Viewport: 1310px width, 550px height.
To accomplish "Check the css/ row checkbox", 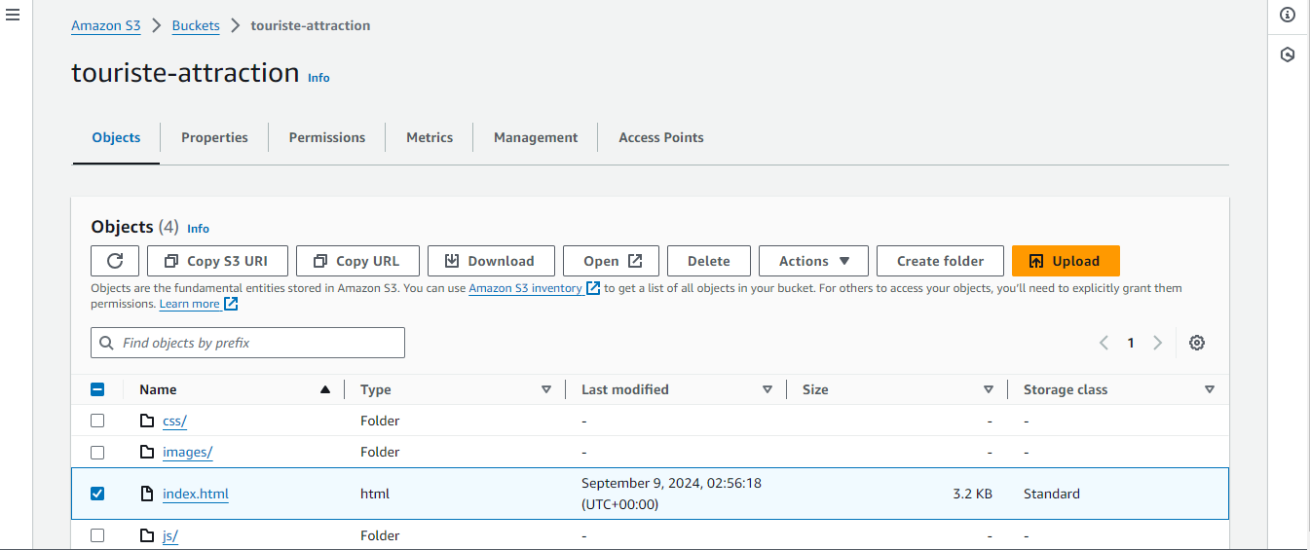I will tap(97, 421).
